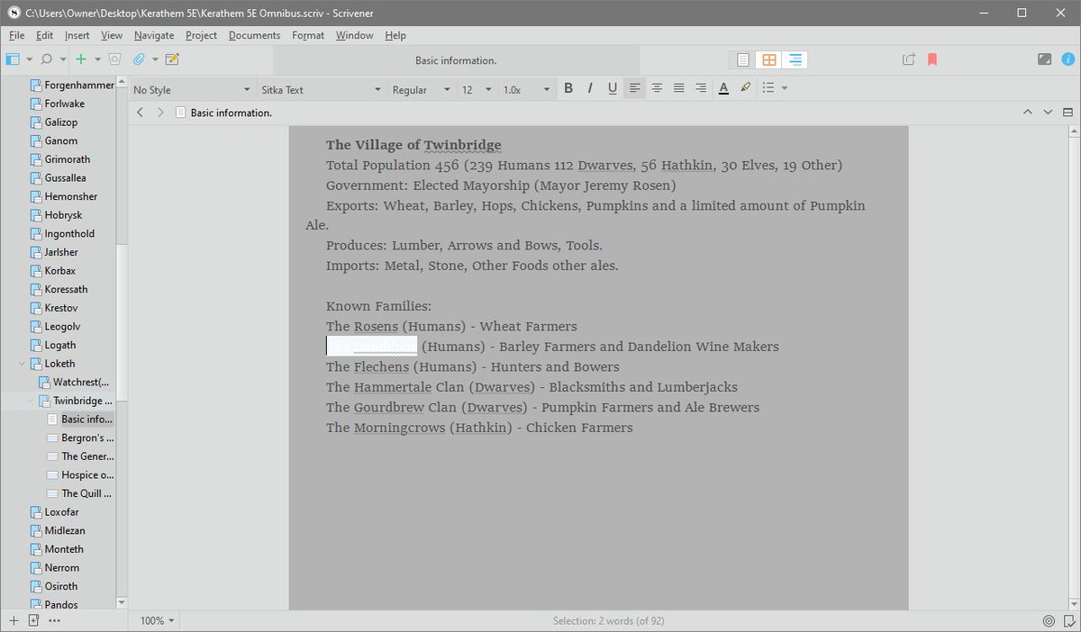The width and height of the screenshot is (1081, 632).
Task: Open the Sitka Text font dropdown
Action: [x=322, y=90]
